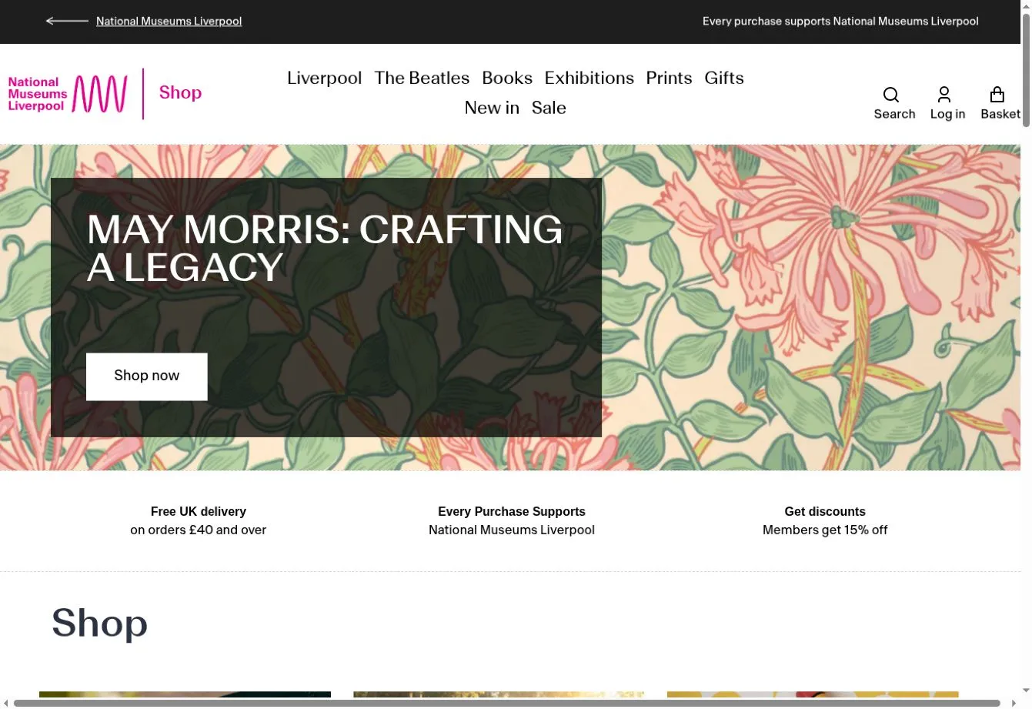
Task: Open the National Museums Liverpool link
Action: point(169,21)
